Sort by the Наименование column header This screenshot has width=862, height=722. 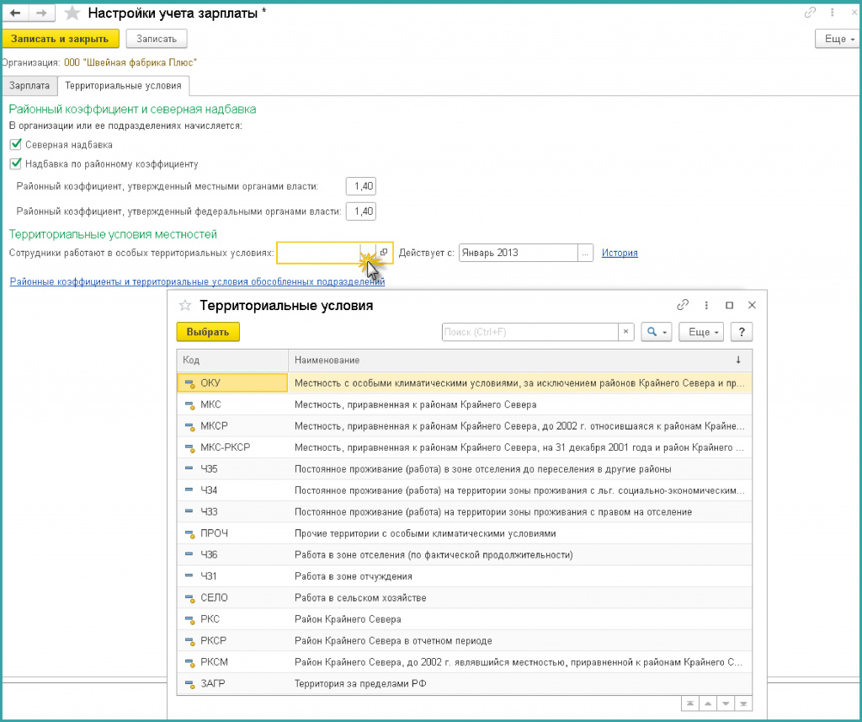click(x=519, y=360)
